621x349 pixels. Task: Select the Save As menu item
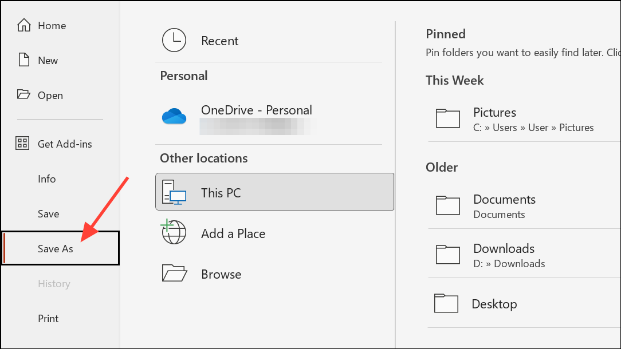(56, 249)
